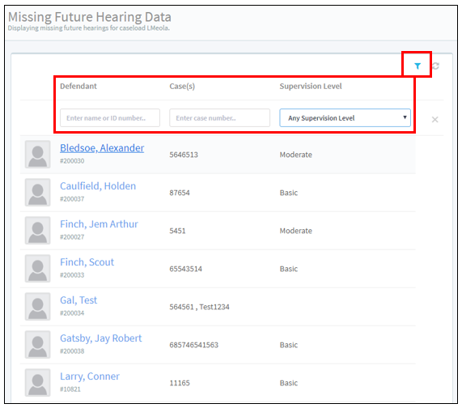Screen dimensions: 462x408
Task: Click Jem Arthur Finch's avatar icon
Action: (x=38, y=230)
